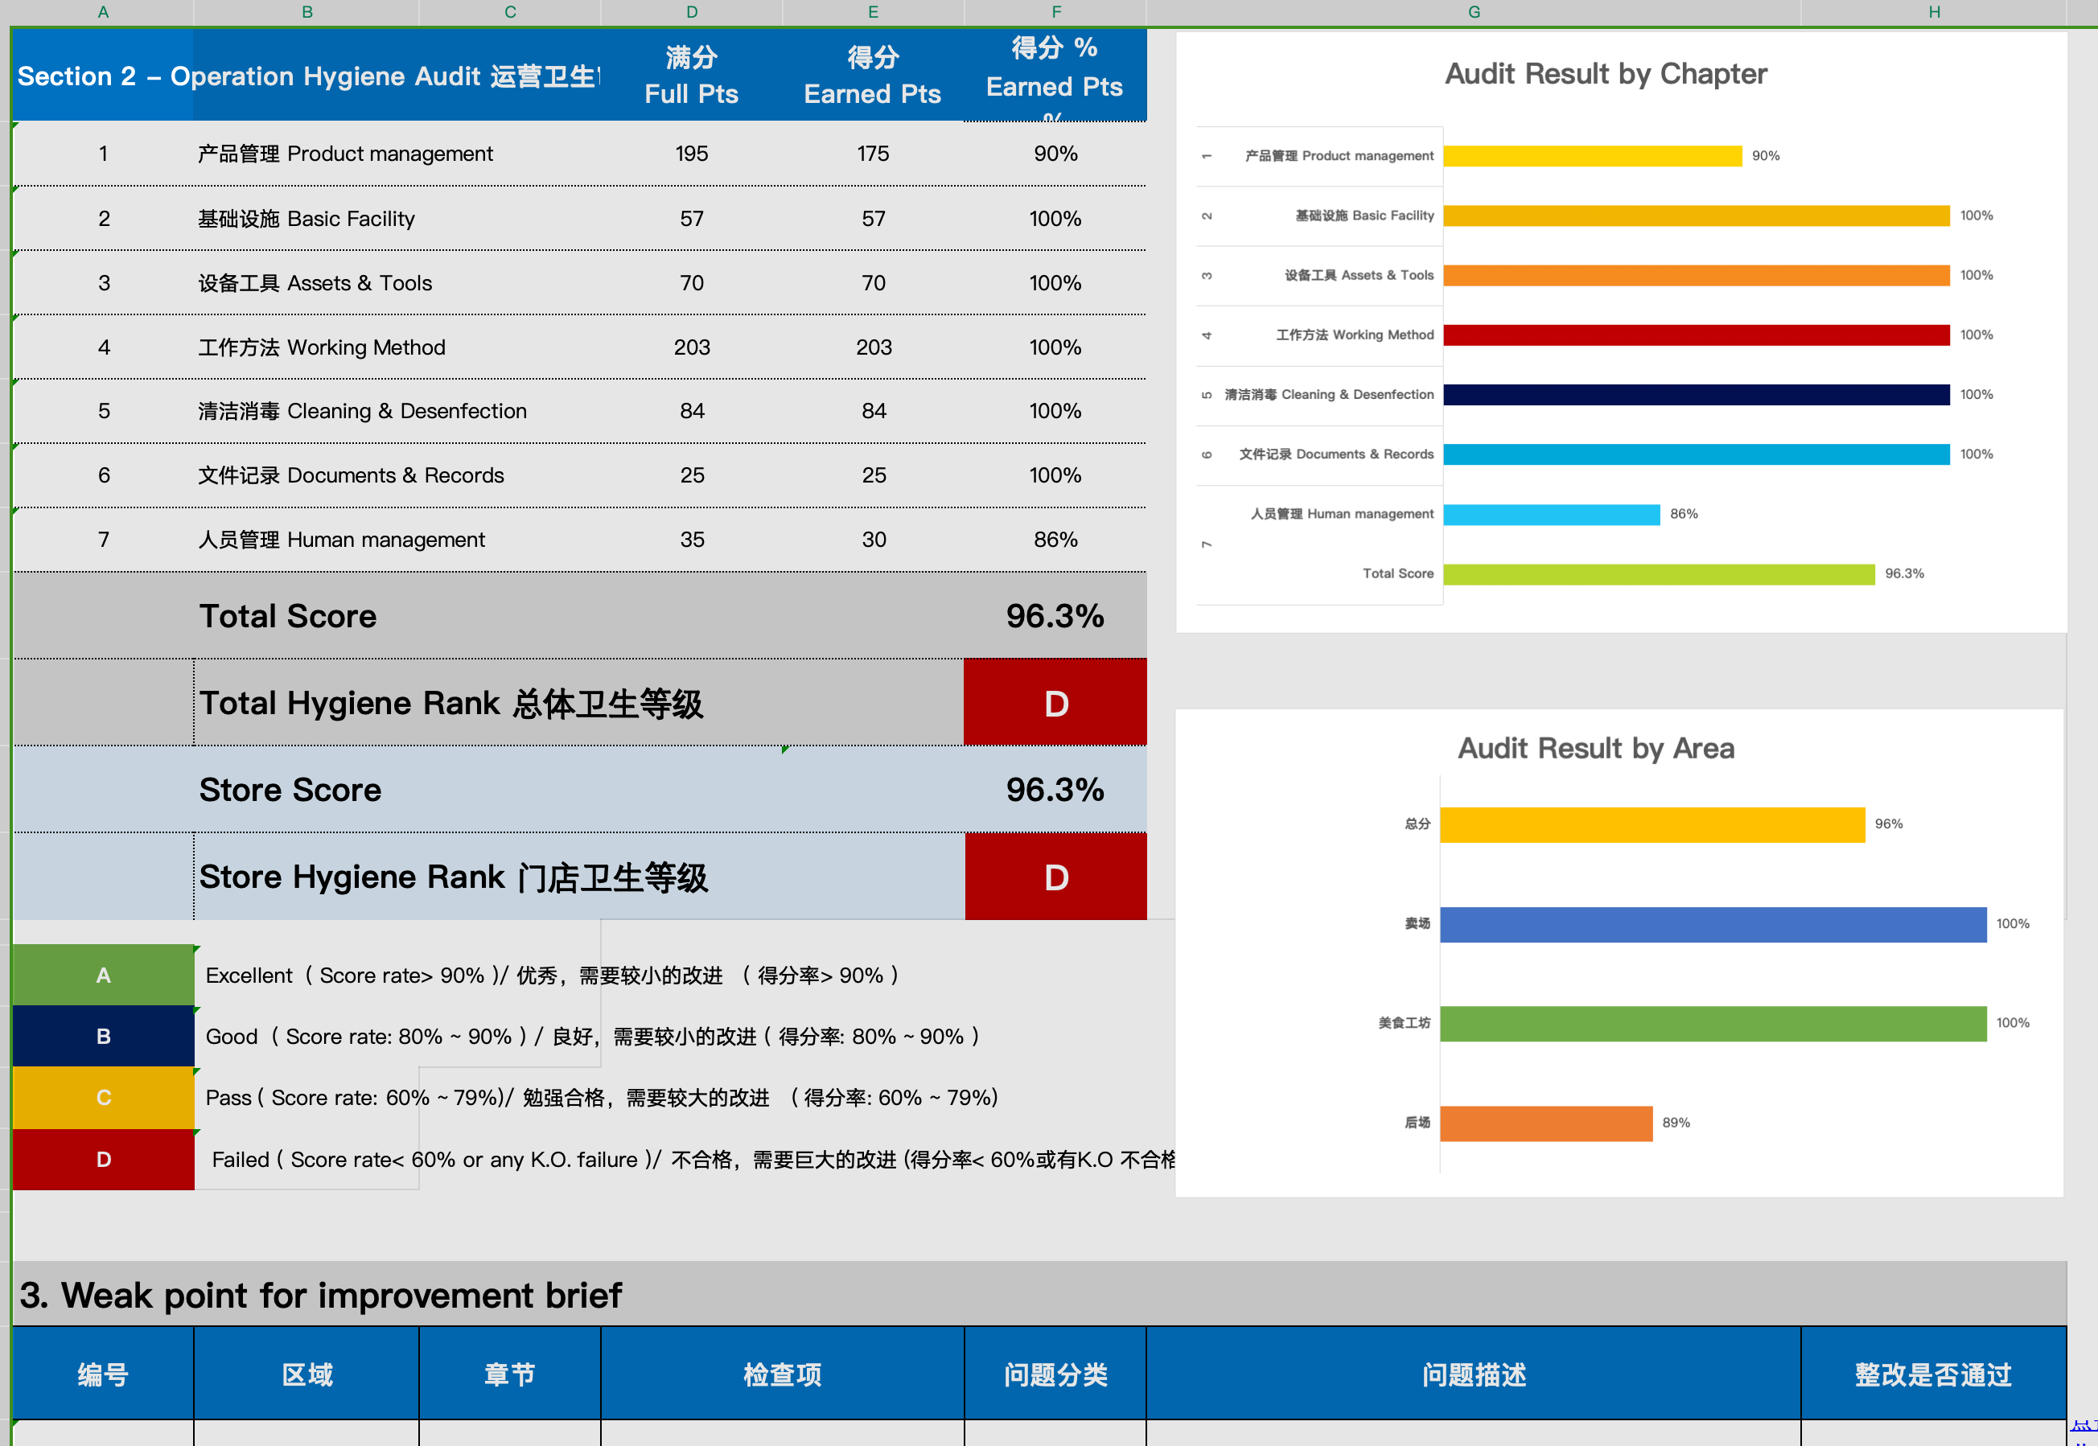Select Cleaning & Desenfection full points 84
The width and height of the screenshot is (2098, 1446).
pyautogui.click(x=692, y=411)
